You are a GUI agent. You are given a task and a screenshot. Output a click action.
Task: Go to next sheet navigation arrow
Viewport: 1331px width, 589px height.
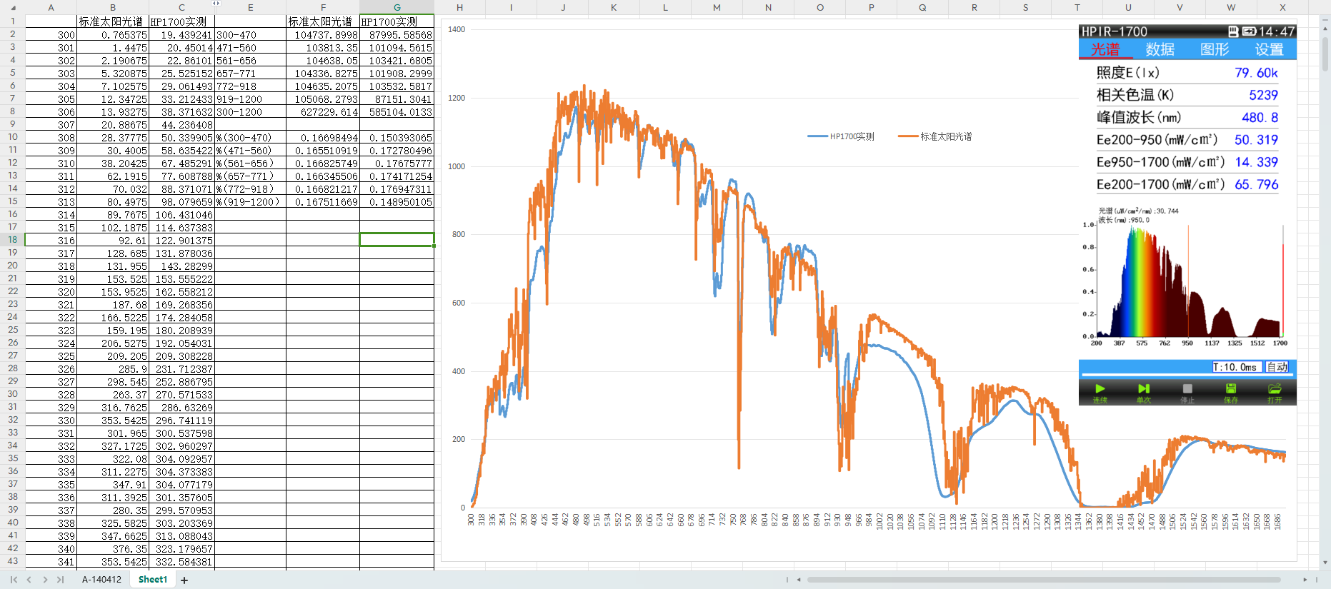click(x=45, y=580)
